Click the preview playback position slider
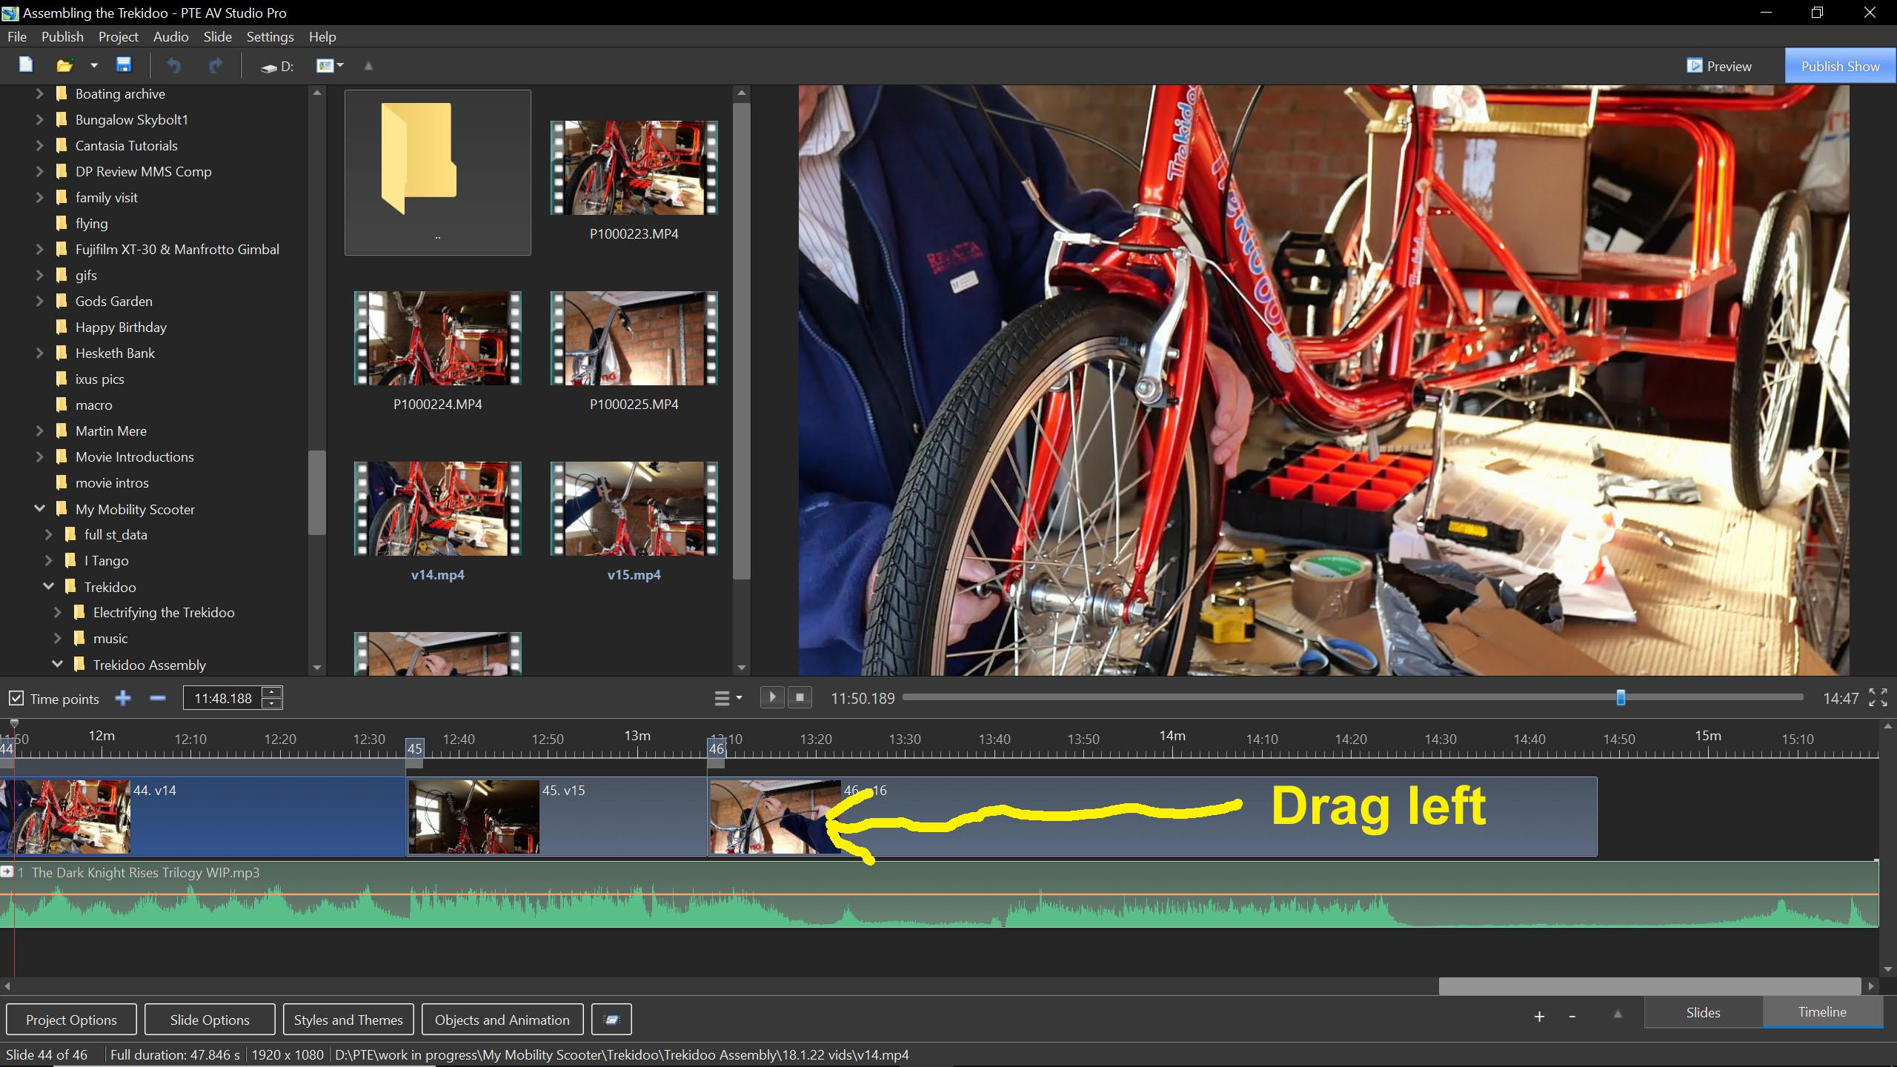 click(1621, 697)
